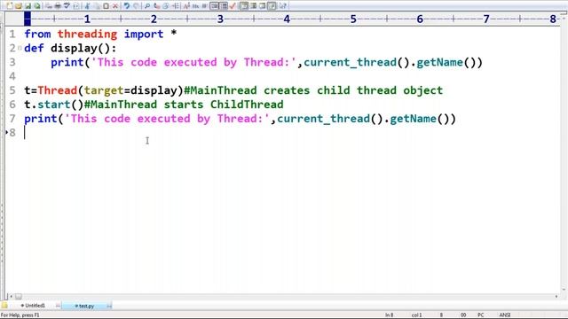This screenshot has width=568, height=319.
Task: Print the document via printer icon
Action: point(57,6)
